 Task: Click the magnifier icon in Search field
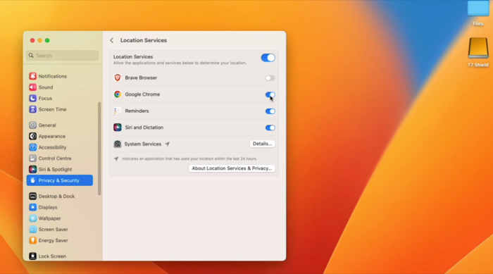tap(31, 56)
